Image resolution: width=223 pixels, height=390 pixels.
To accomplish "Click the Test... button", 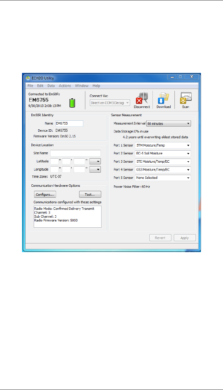I will (90, 194).
